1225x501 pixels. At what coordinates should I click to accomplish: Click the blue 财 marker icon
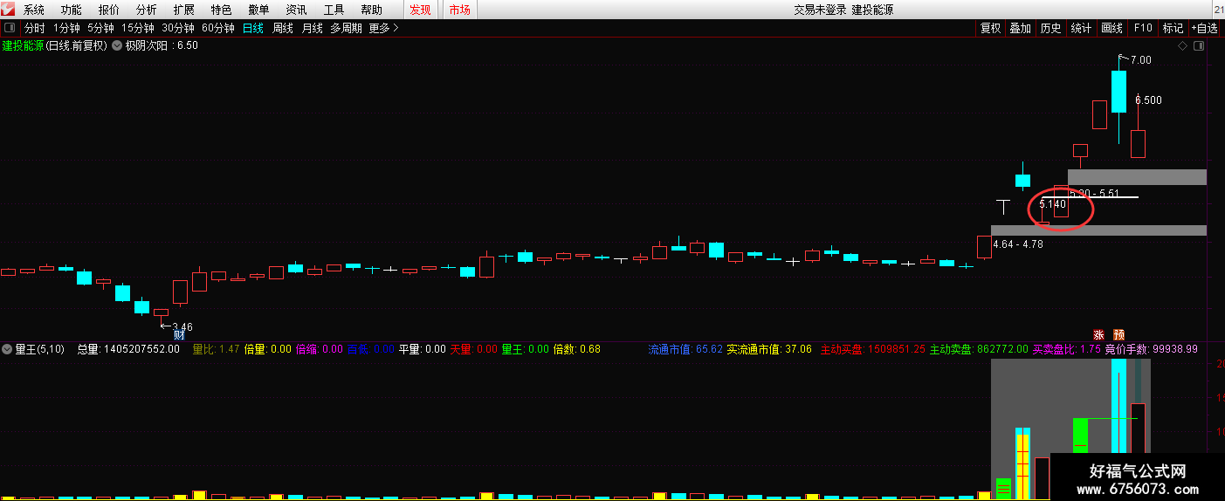coord(179,334)
